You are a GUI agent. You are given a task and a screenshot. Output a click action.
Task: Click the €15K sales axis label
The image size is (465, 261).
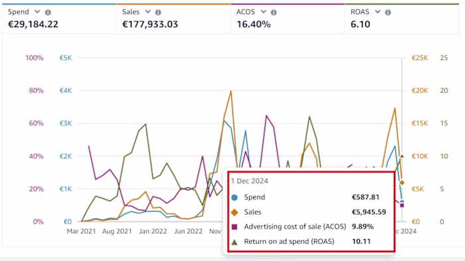(420, 124)
